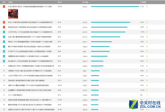This screenshot has width=165, height=112.
Task: Click the teal rank 7 badge
Action: 4,47
